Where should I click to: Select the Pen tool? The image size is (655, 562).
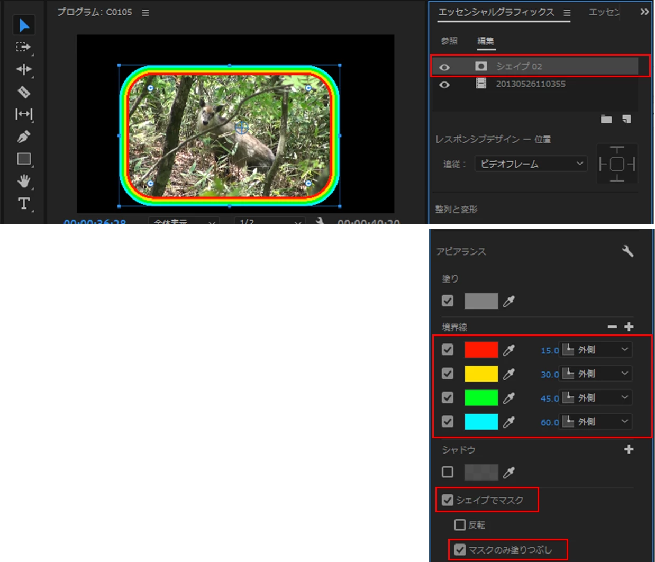click(24, 137)
